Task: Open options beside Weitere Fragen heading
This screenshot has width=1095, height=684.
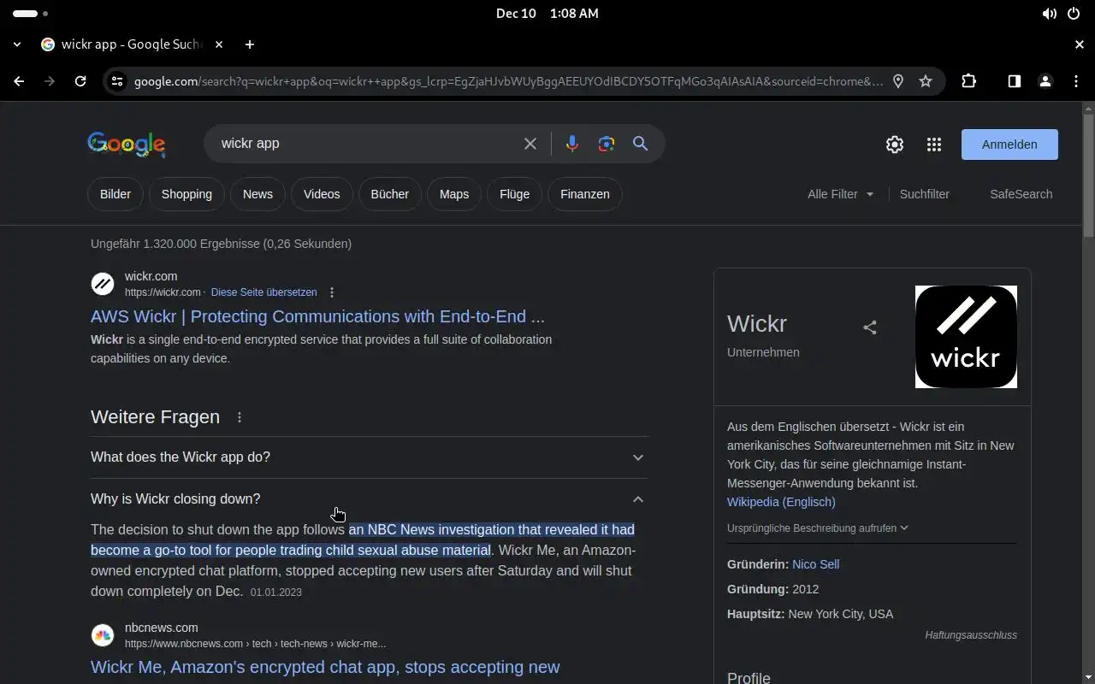Action: point(240,417)
